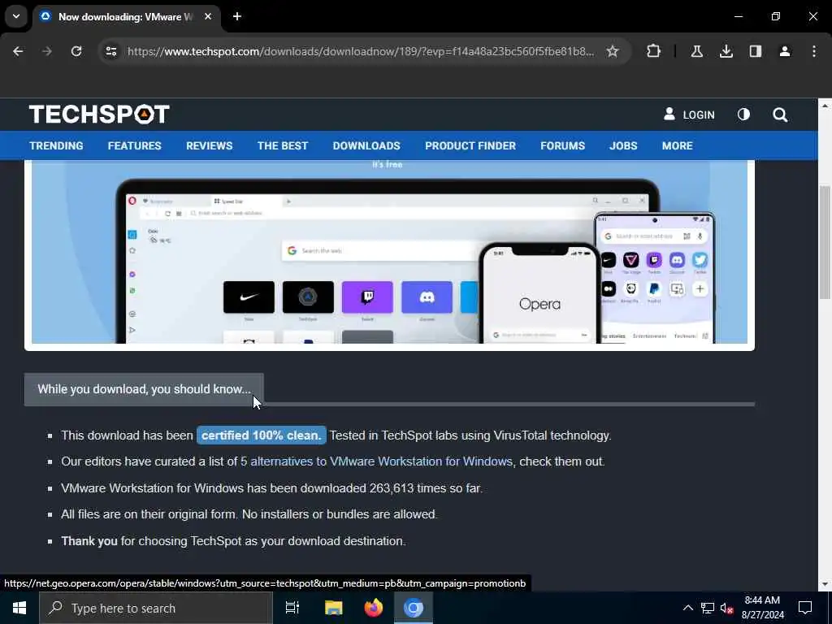Open TechSpot site search
The height and width of the screenshot is (624, 832).
780,115
